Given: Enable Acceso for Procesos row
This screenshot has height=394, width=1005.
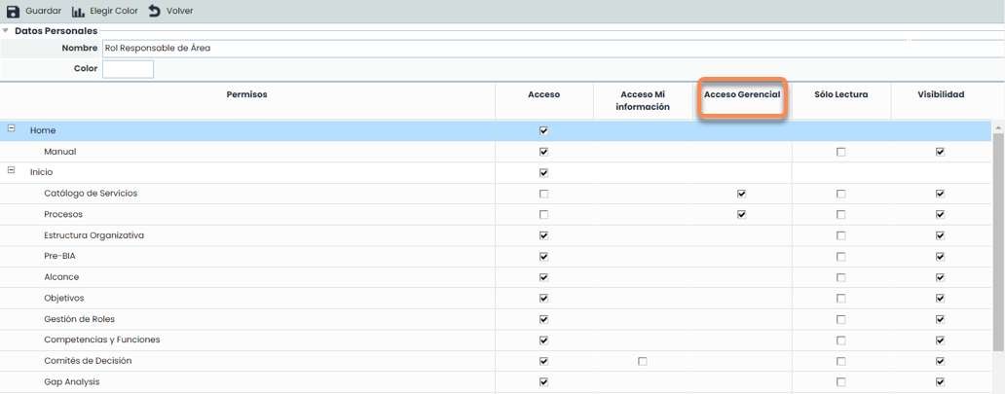Looking at the screenshot, I should point(543,214).
